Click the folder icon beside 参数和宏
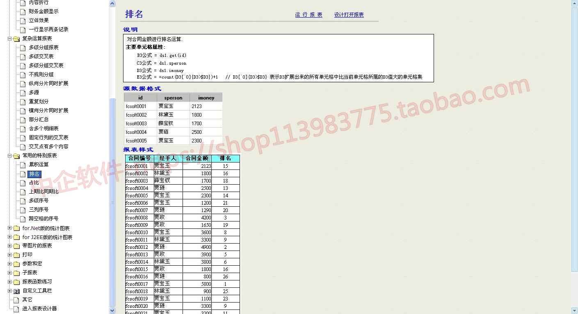Viewport: 578px width, 314px height. [16, 264]
